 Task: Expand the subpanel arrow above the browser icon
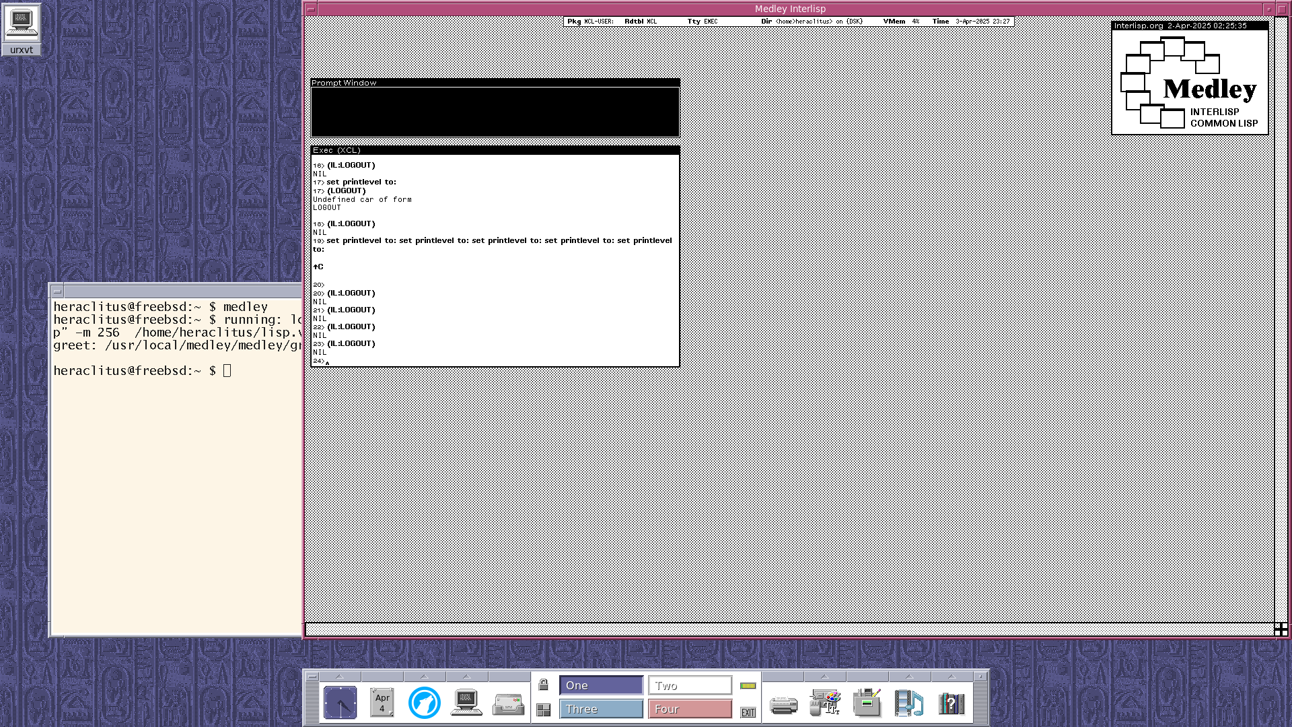click(x=424, y=676)
